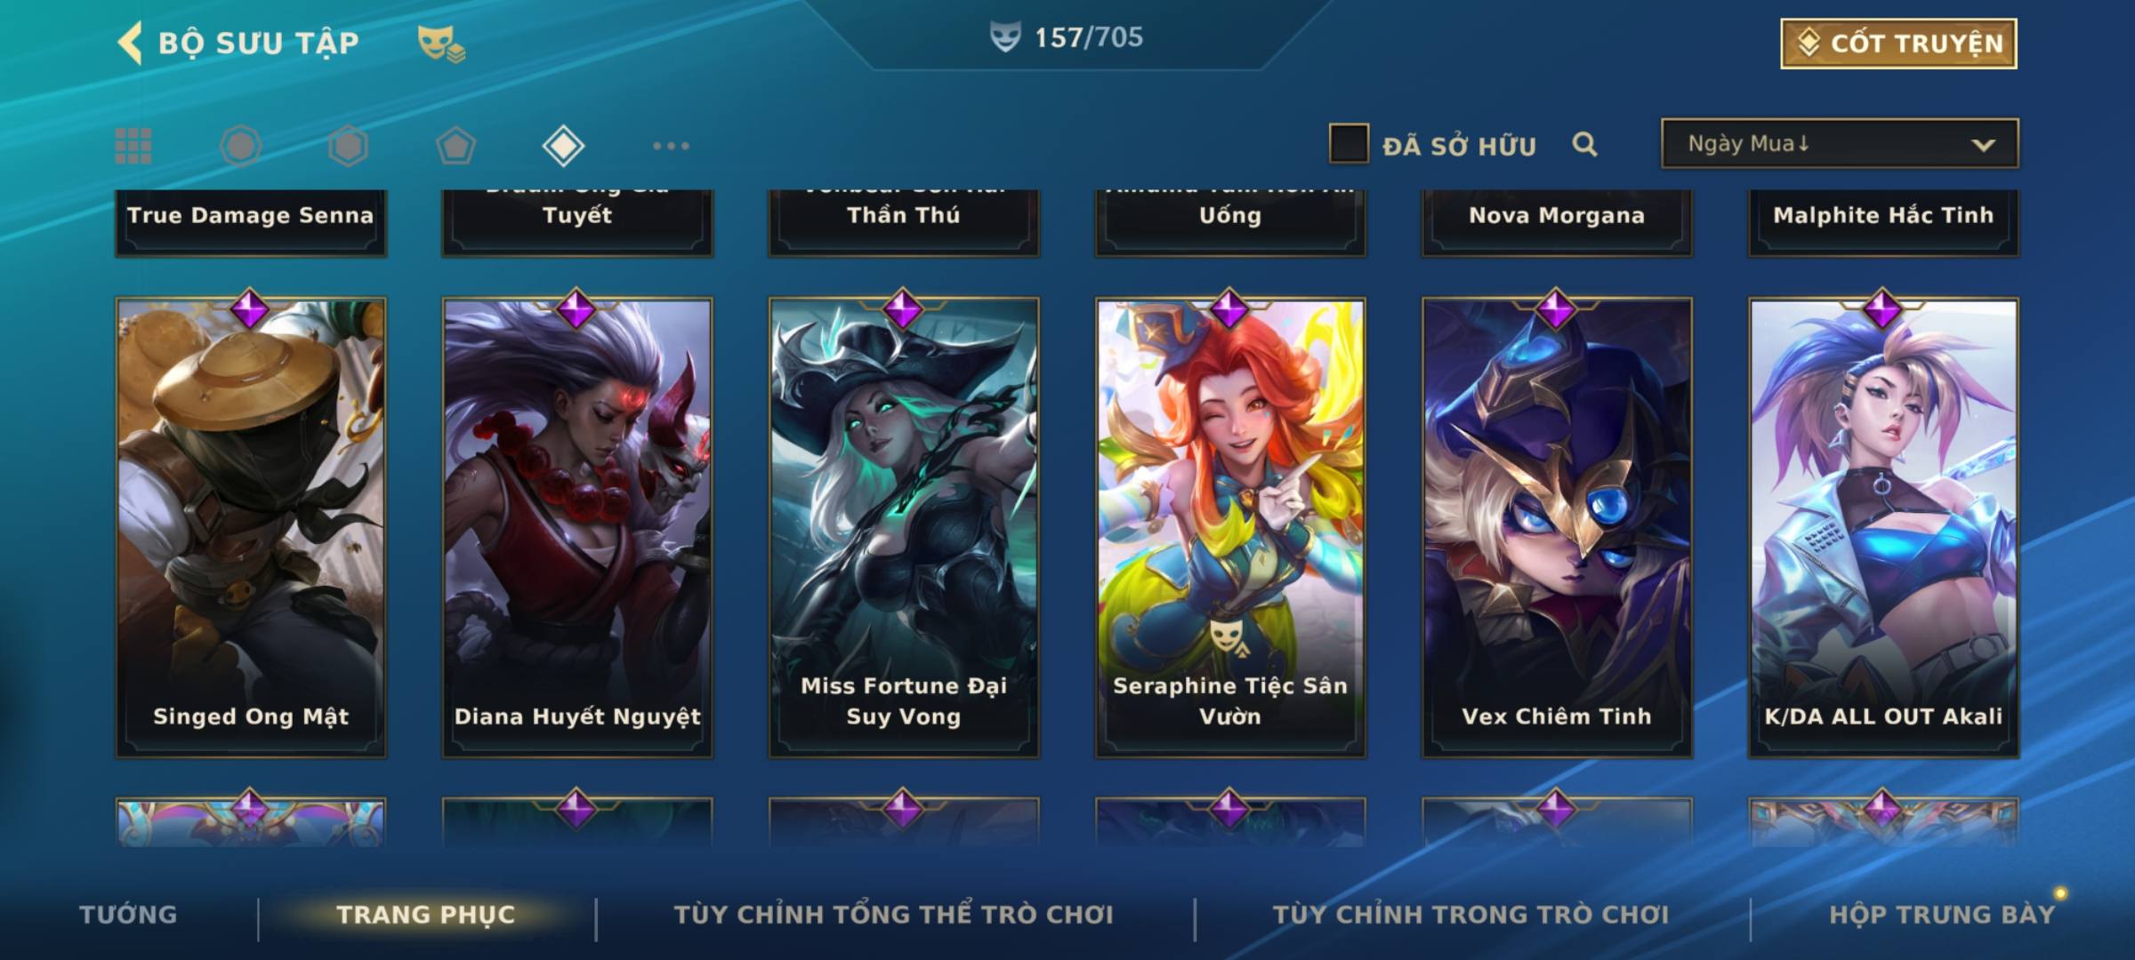Open skin search magnifier icon
The image size is (2135, 960).
coord(1584,144)
